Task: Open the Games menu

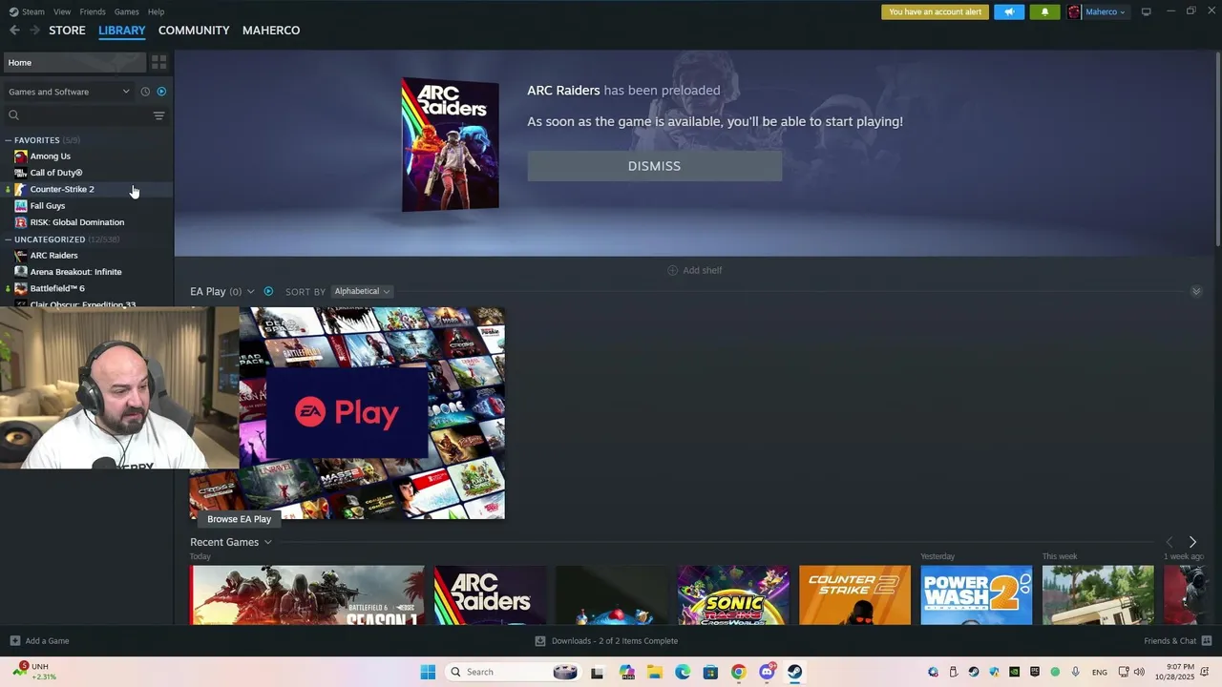Action: point(126,11)
